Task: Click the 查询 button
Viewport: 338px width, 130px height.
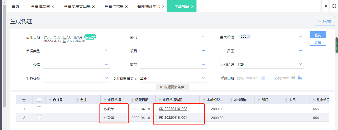Action: [318, 35]
